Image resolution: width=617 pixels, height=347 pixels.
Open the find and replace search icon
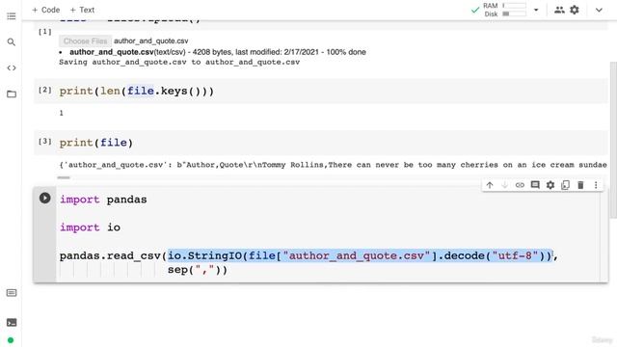pos(11,42)
